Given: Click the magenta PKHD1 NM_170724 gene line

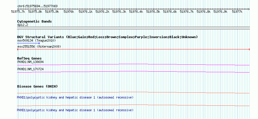Looking at the screenshot, I should [133, 72].
